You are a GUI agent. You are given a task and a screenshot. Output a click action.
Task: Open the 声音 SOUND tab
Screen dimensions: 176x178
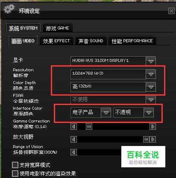(x=91, y=41)
